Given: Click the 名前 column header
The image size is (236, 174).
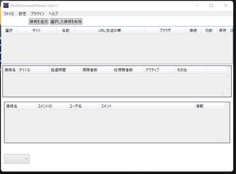Looking at the screenshot, I should pyautogui.click(x=66, y=31).
